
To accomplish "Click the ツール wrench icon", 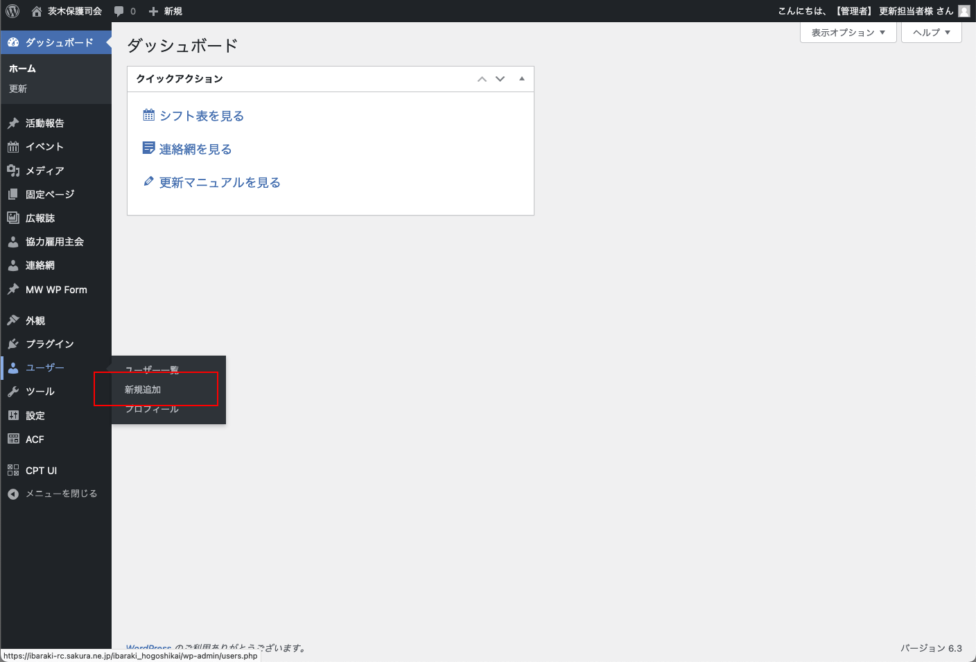I will coord(13,392).
